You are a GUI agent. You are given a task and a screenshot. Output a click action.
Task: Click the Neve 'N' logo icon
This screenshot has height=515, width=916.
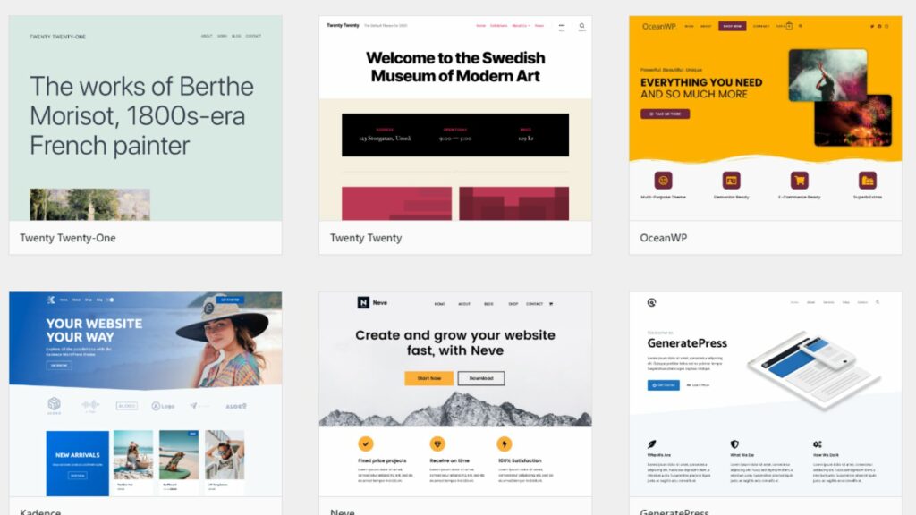(363, 302)
